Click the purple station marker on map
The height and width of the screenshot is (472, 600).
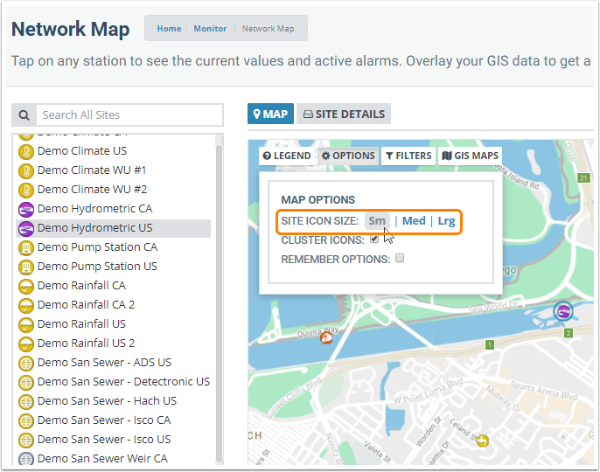click(564, 310)
